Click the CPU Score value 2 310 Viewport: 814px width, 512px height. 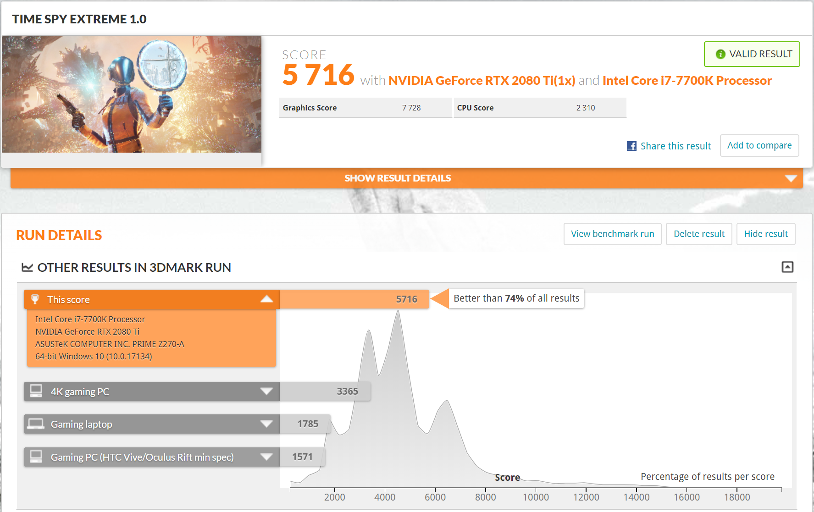pos(586,108)
